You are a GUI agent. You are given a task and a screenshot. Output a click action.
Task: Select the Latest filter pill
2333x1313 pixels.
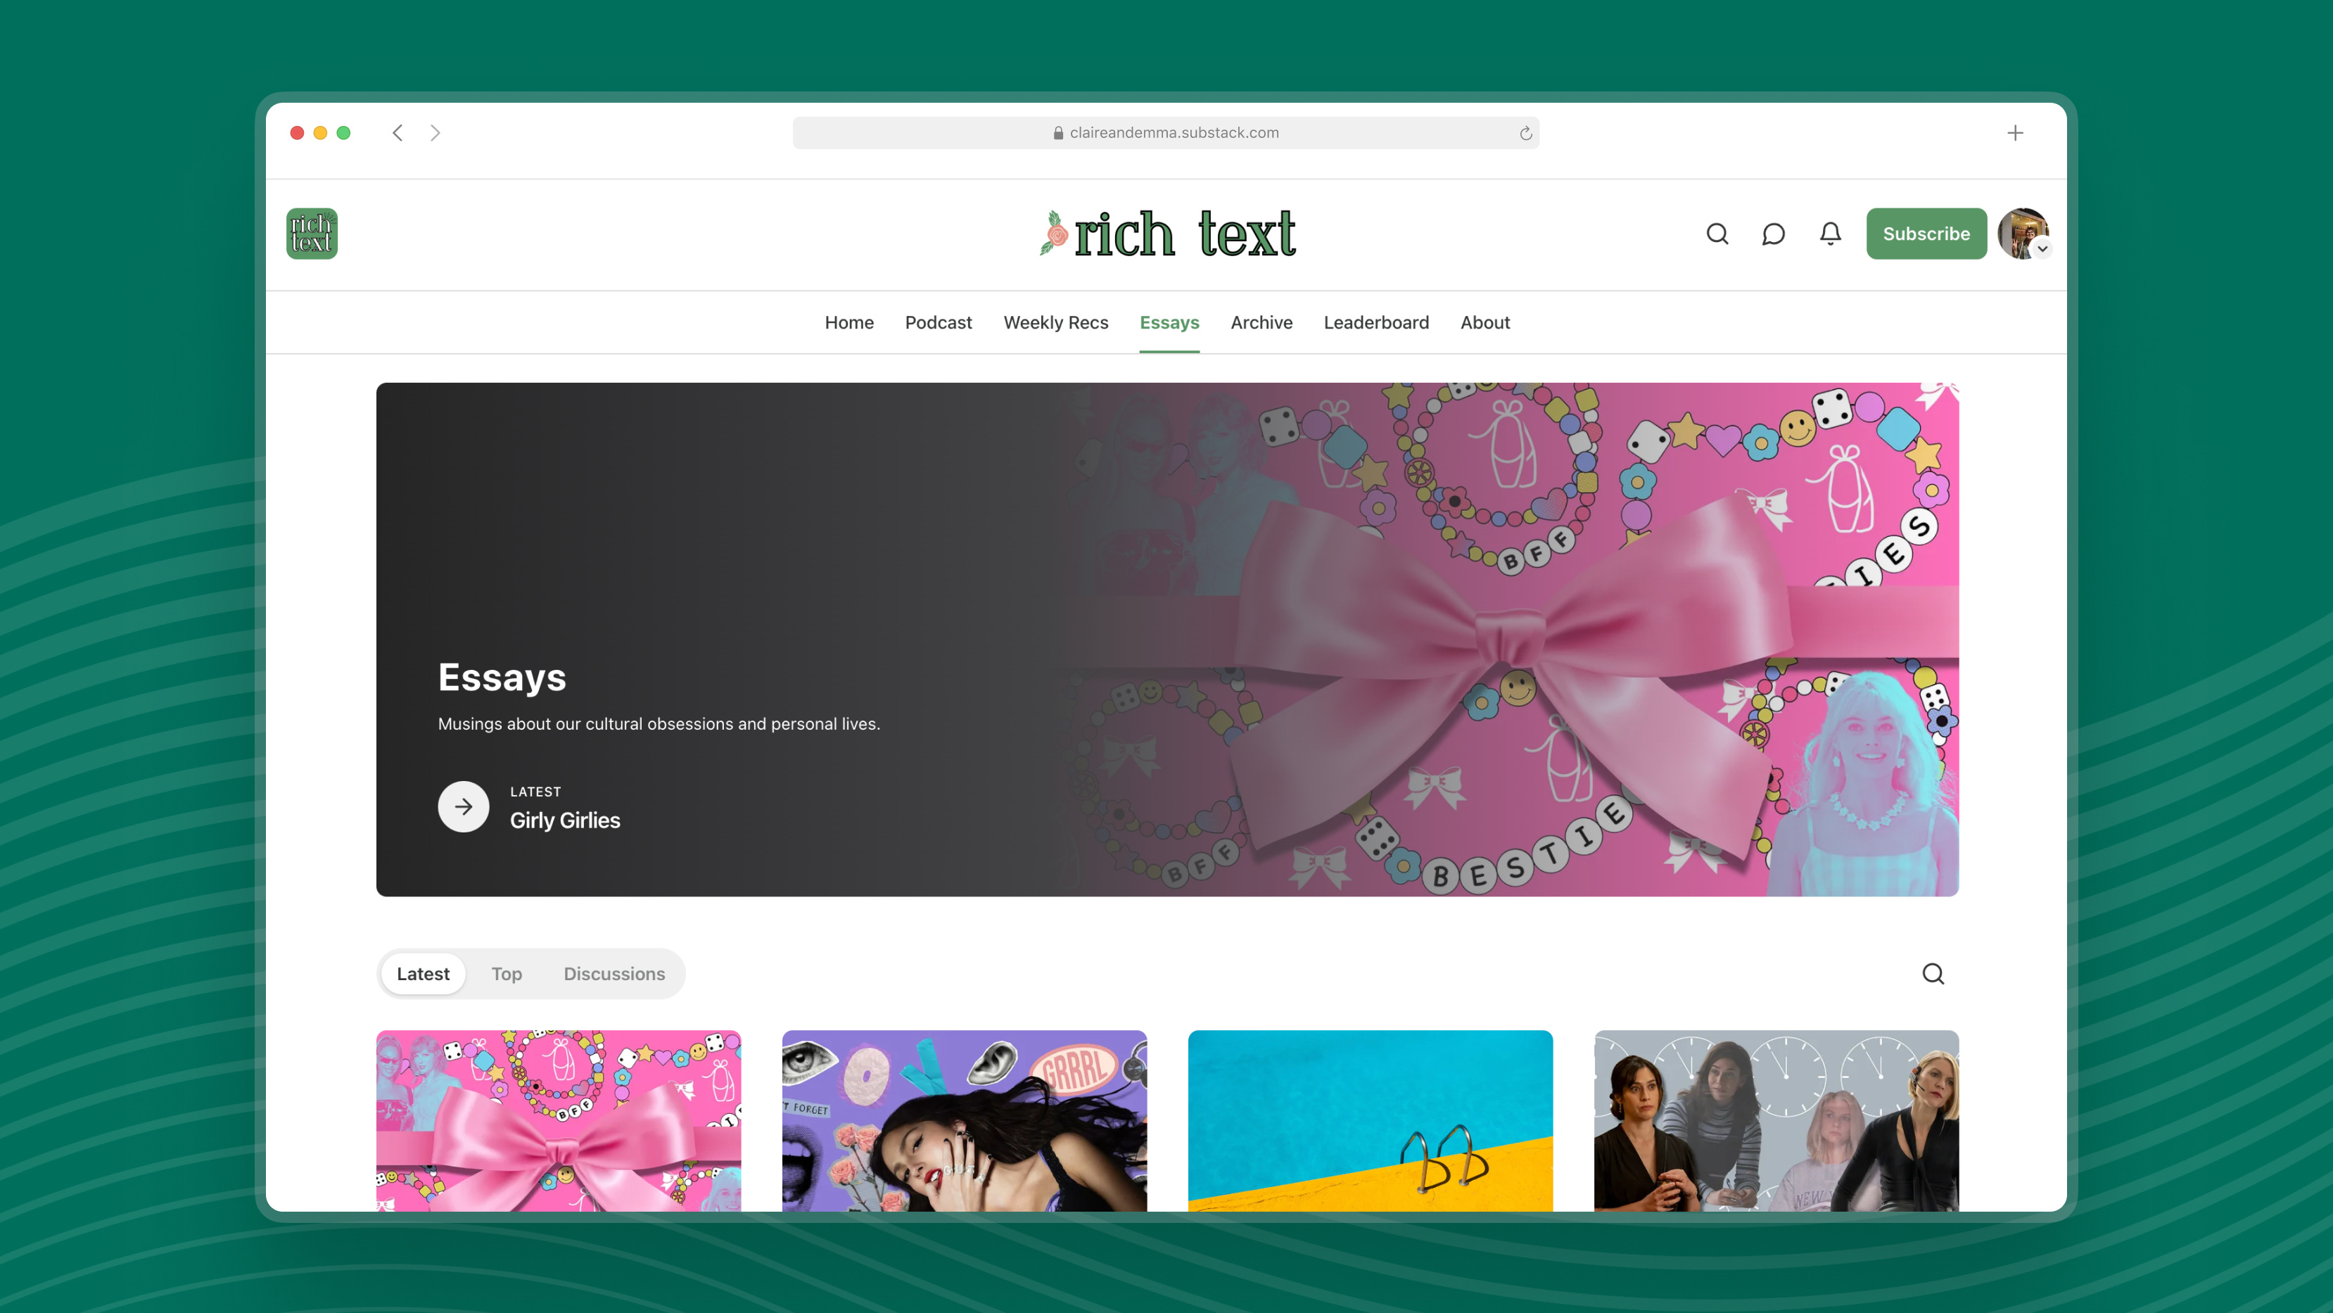click(423, 973)
